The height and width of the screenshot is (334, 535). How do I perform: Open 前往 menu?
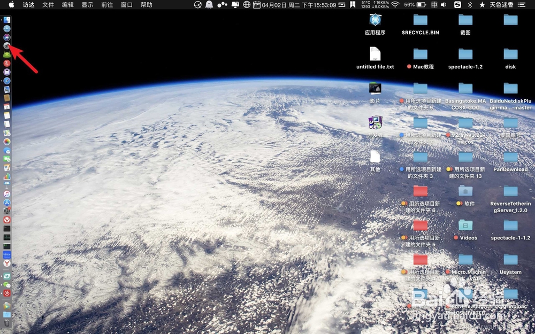pos(107,5)
